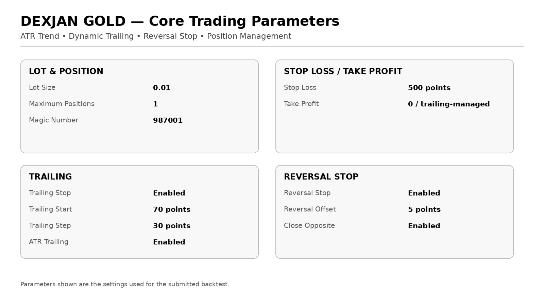
Task: Click the Lot Size value 0.01
Action: click(161, 88)
